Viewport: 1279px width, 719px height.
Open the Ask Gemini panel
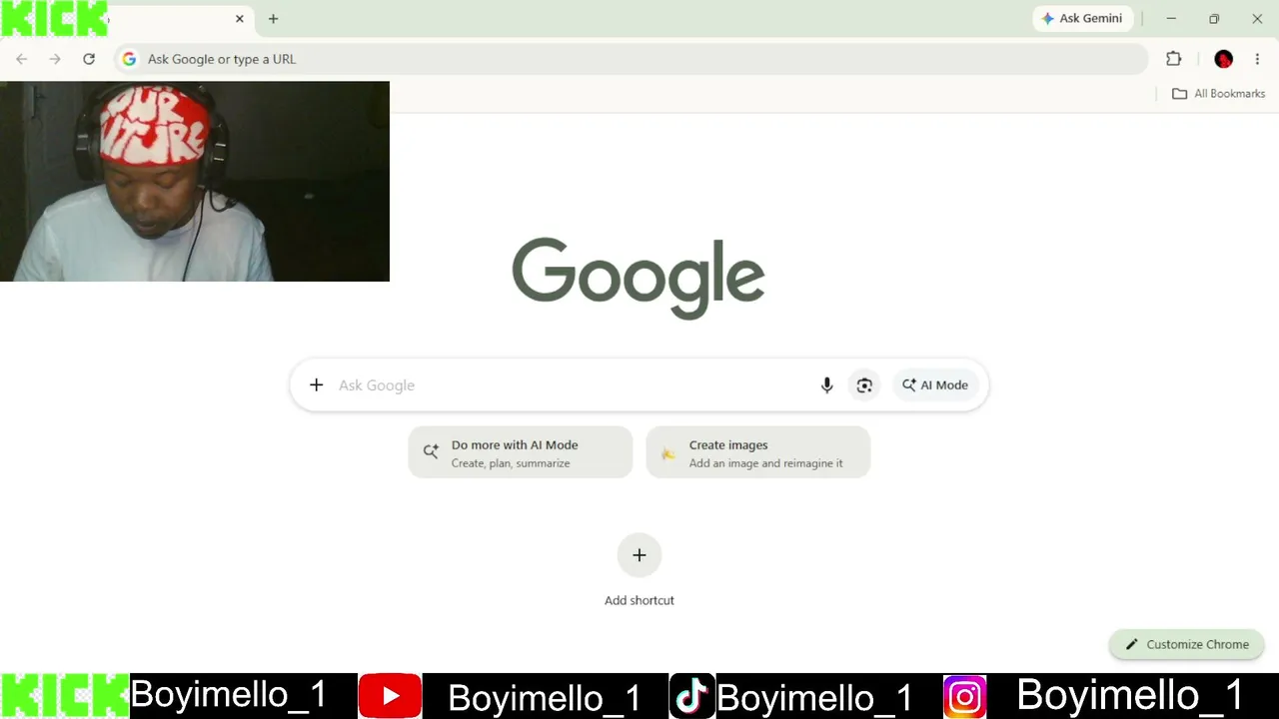pos(1082,19)
